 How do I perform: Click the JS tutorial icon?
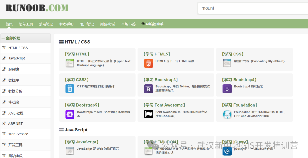tap(70, 151)
